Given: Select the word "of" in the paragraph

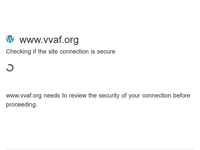Looking at the screenshot, I should pos(124,95).
